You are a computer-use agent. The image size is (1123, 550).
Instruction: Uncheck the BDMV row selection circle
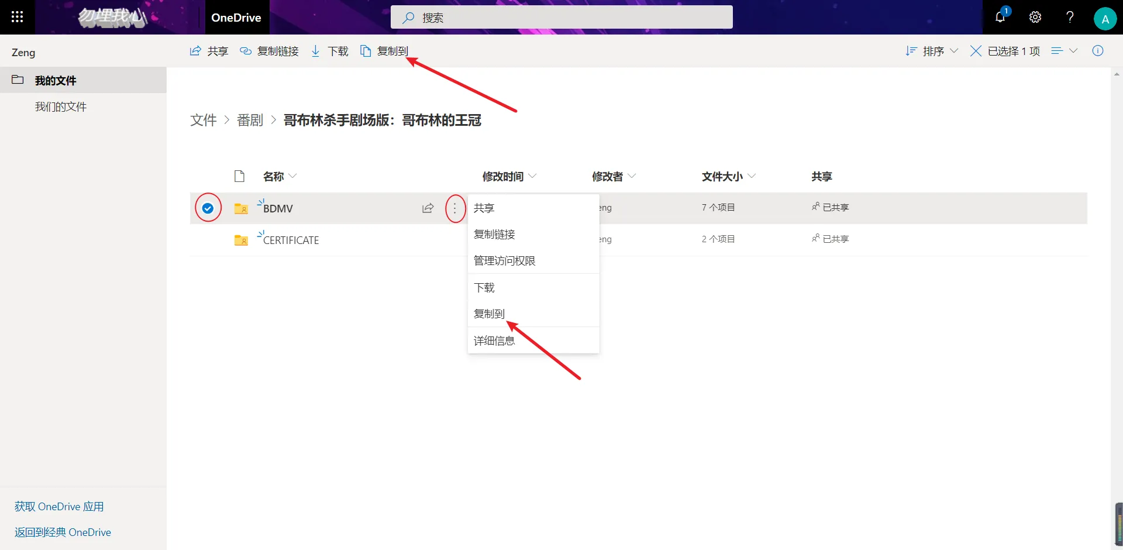208,208
